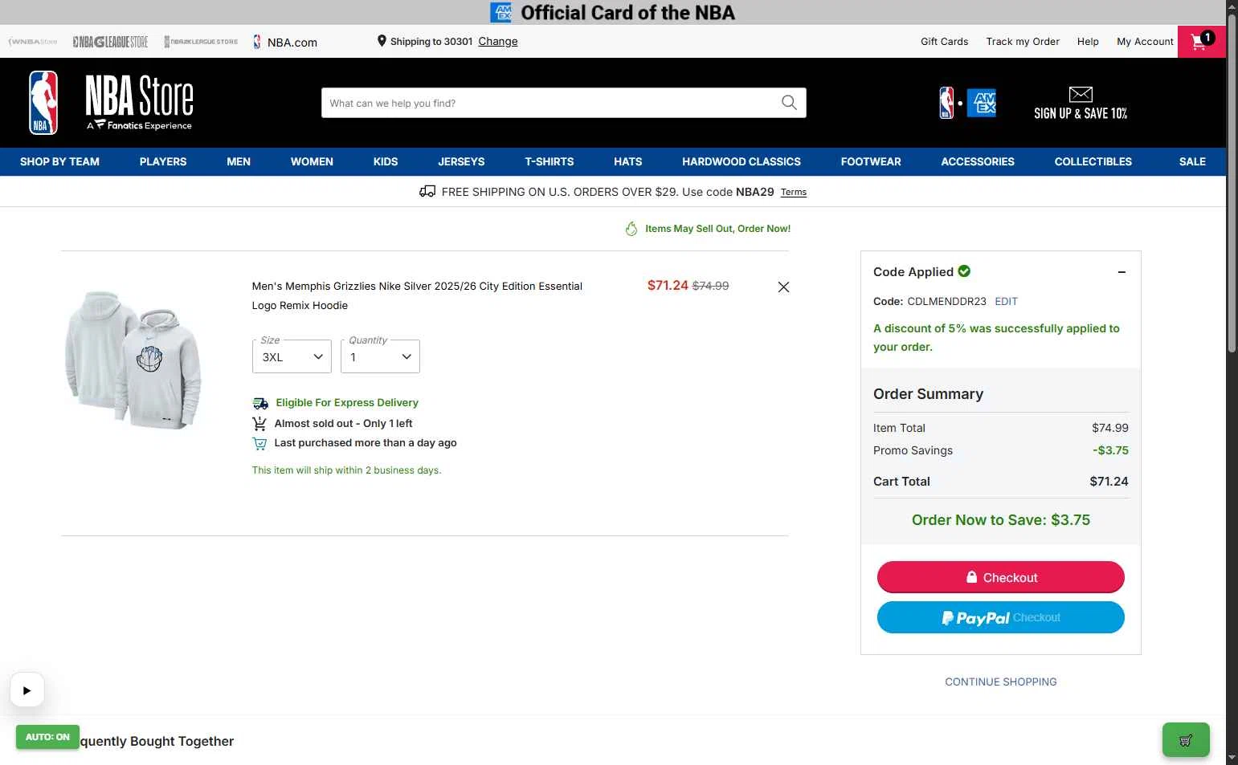Open the HATS menu

coord(628,161)
